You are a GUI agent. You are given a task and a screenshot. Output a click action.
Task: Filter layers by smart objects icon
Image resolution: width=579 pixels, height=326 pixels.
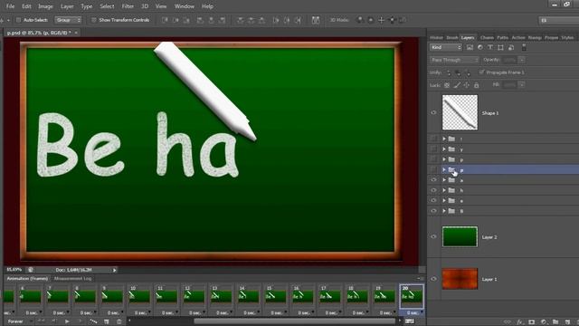(x=511, y=47)
